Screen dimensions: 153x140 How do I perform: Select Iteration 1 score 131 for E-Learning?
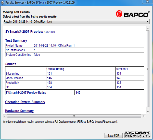[119, 74]
